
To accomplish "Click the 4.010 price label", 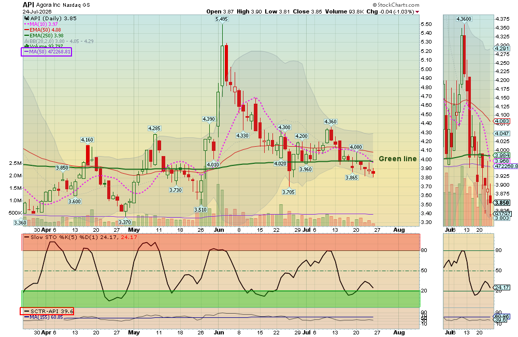I will tap(213, 165).
